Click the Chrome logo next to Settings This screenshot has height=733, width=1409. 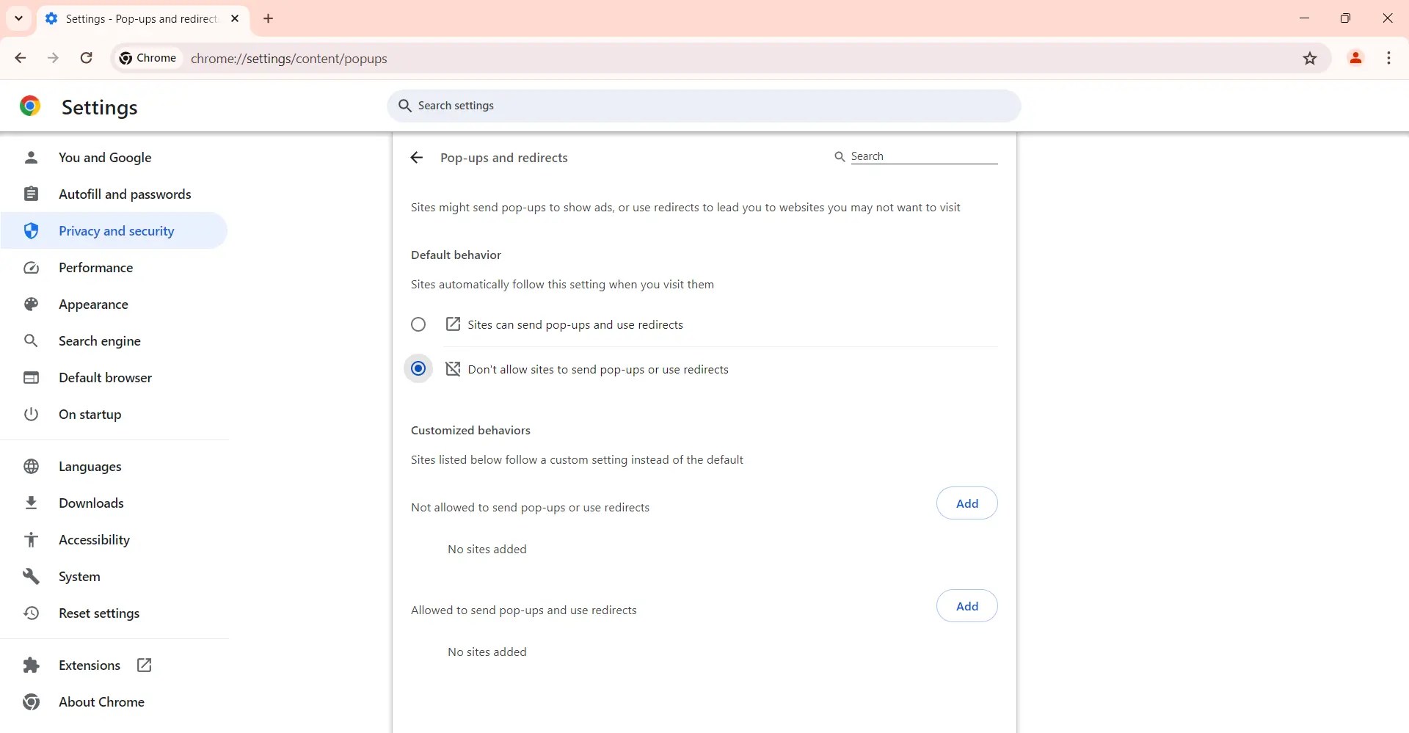(x=30, y=106)
